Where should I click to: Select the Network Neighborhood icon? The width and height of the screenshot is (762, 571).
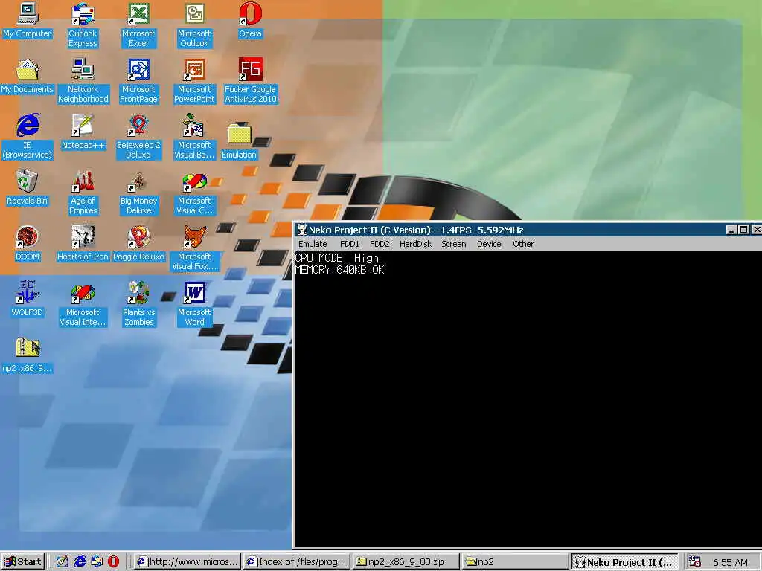(x=83, y=80)
